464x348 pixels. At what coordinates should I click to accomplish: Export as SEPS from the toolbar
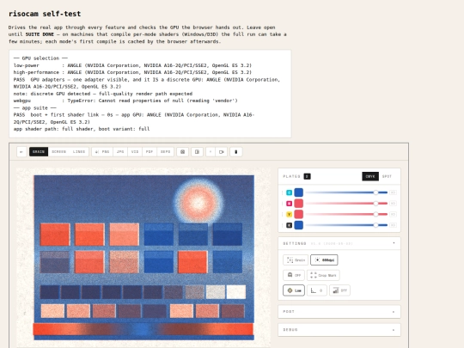click(166, 152)
